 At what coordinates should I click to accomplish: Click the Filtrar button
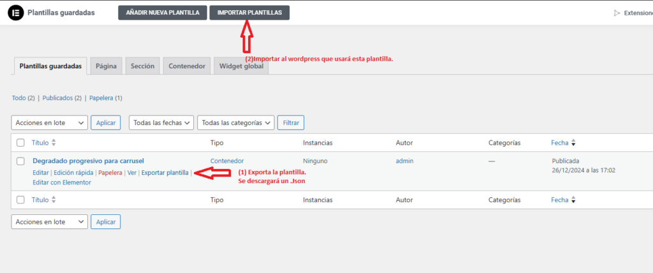[x=291, y=122]
